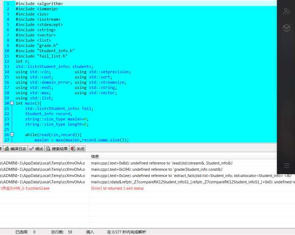
Task: Click the using std::setprecision statement
Action: pos(103,72)
